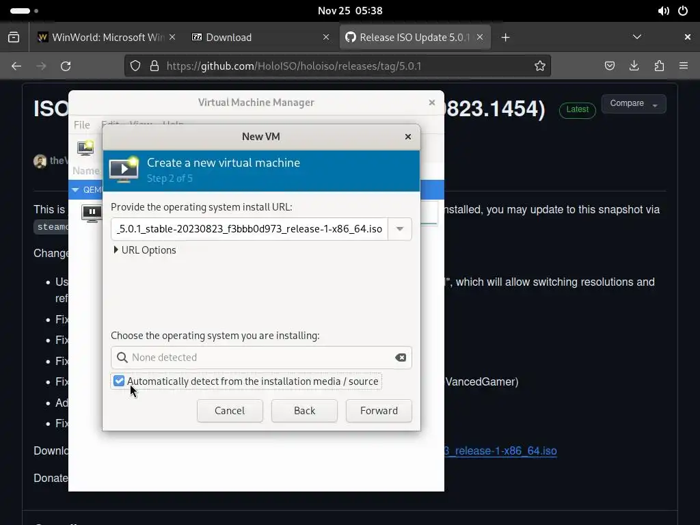
Task: Open the system power menu icon
Action: 683,11
